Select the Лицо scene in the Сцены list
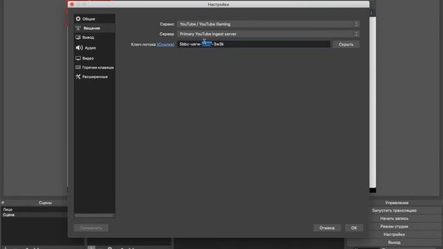The image size is (443, 249). (35, 210)
